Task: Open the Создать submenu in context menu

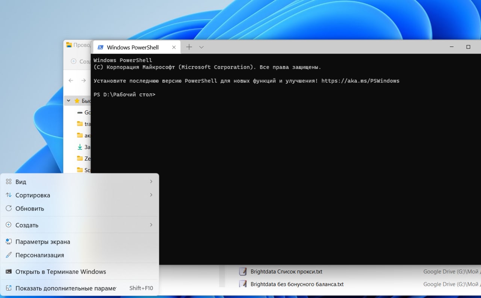Action: (80, 225)
